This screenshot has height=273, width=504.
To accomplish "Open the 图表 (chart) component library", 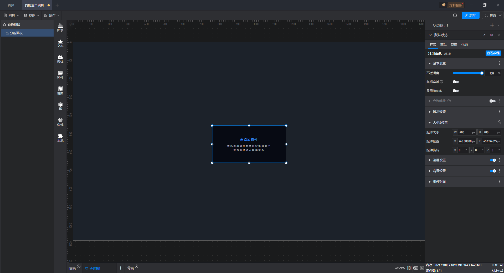I will tap(60, 27).
